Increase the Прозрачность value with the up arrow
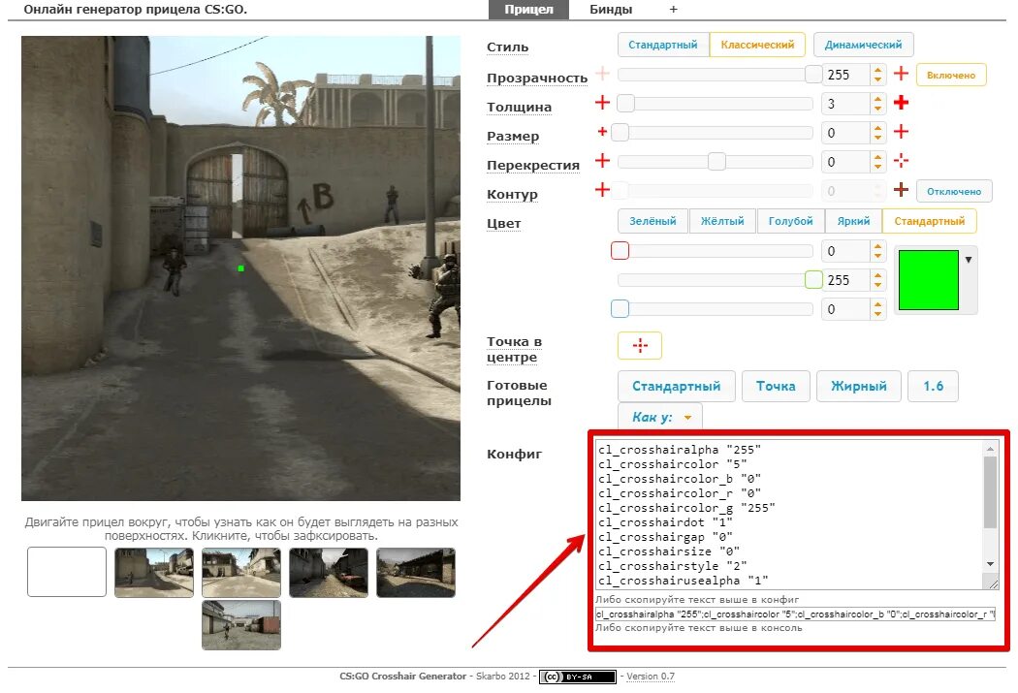Viewport: 1018px width, 693px height. click(x=877, y=70)
